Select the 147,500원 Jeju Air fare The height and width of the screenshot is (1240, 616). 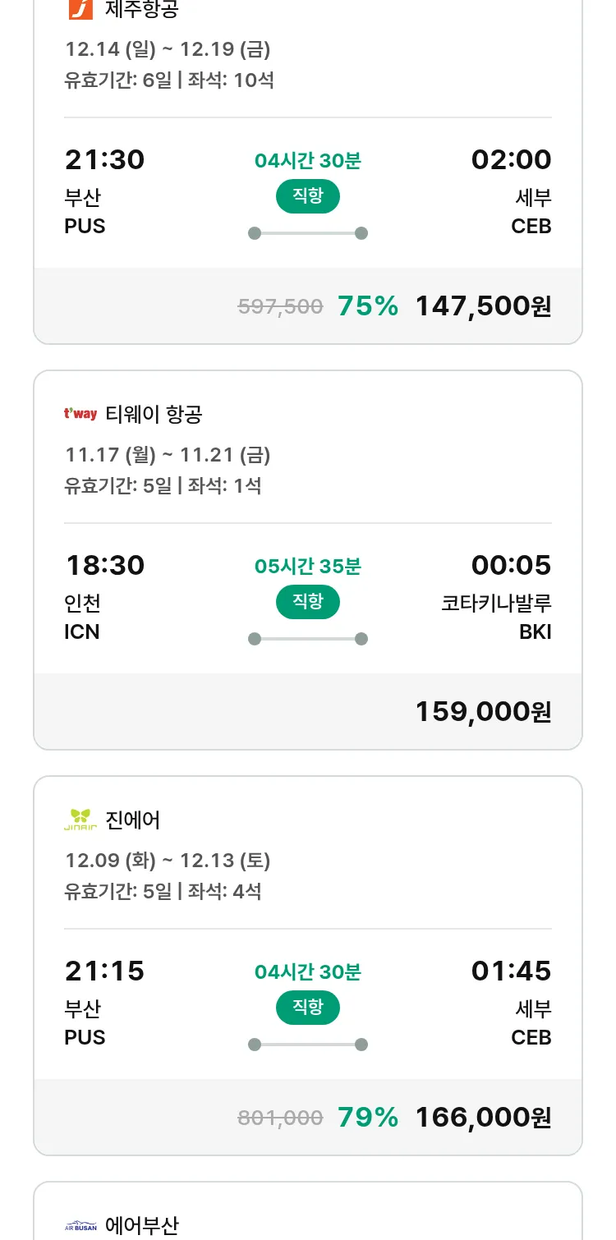[483, 306]
